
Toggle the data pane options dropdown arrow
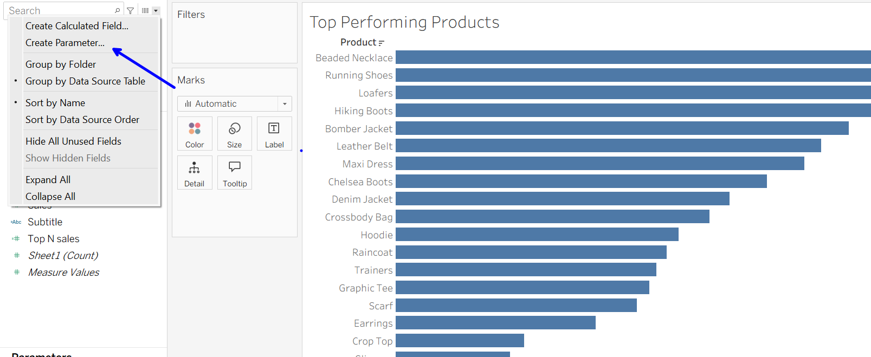(x=156, y=10)
